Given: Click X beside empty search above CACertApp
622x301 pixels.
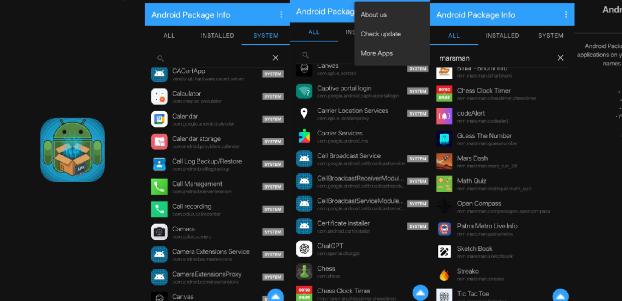Looking at the screenshot, I should click(275, 58).
